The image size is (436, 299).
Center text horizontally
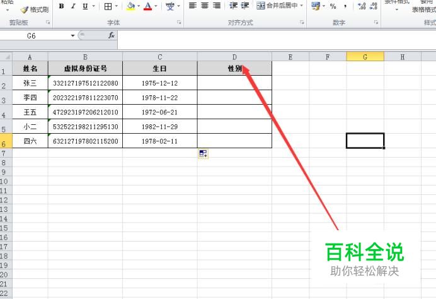click(205, 5)
